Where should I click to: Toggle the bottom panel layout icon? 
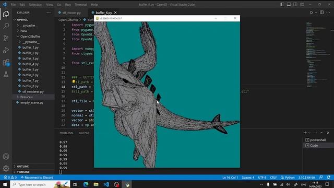click(x=289, y=5)
